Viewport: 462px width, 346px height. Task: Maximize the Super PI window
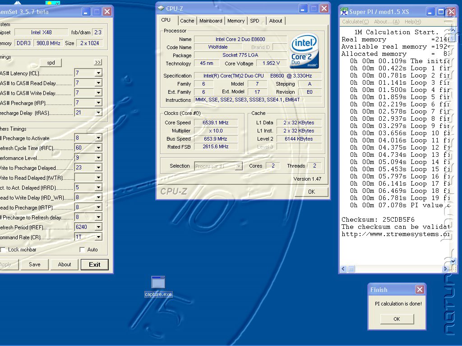(441, 12)
